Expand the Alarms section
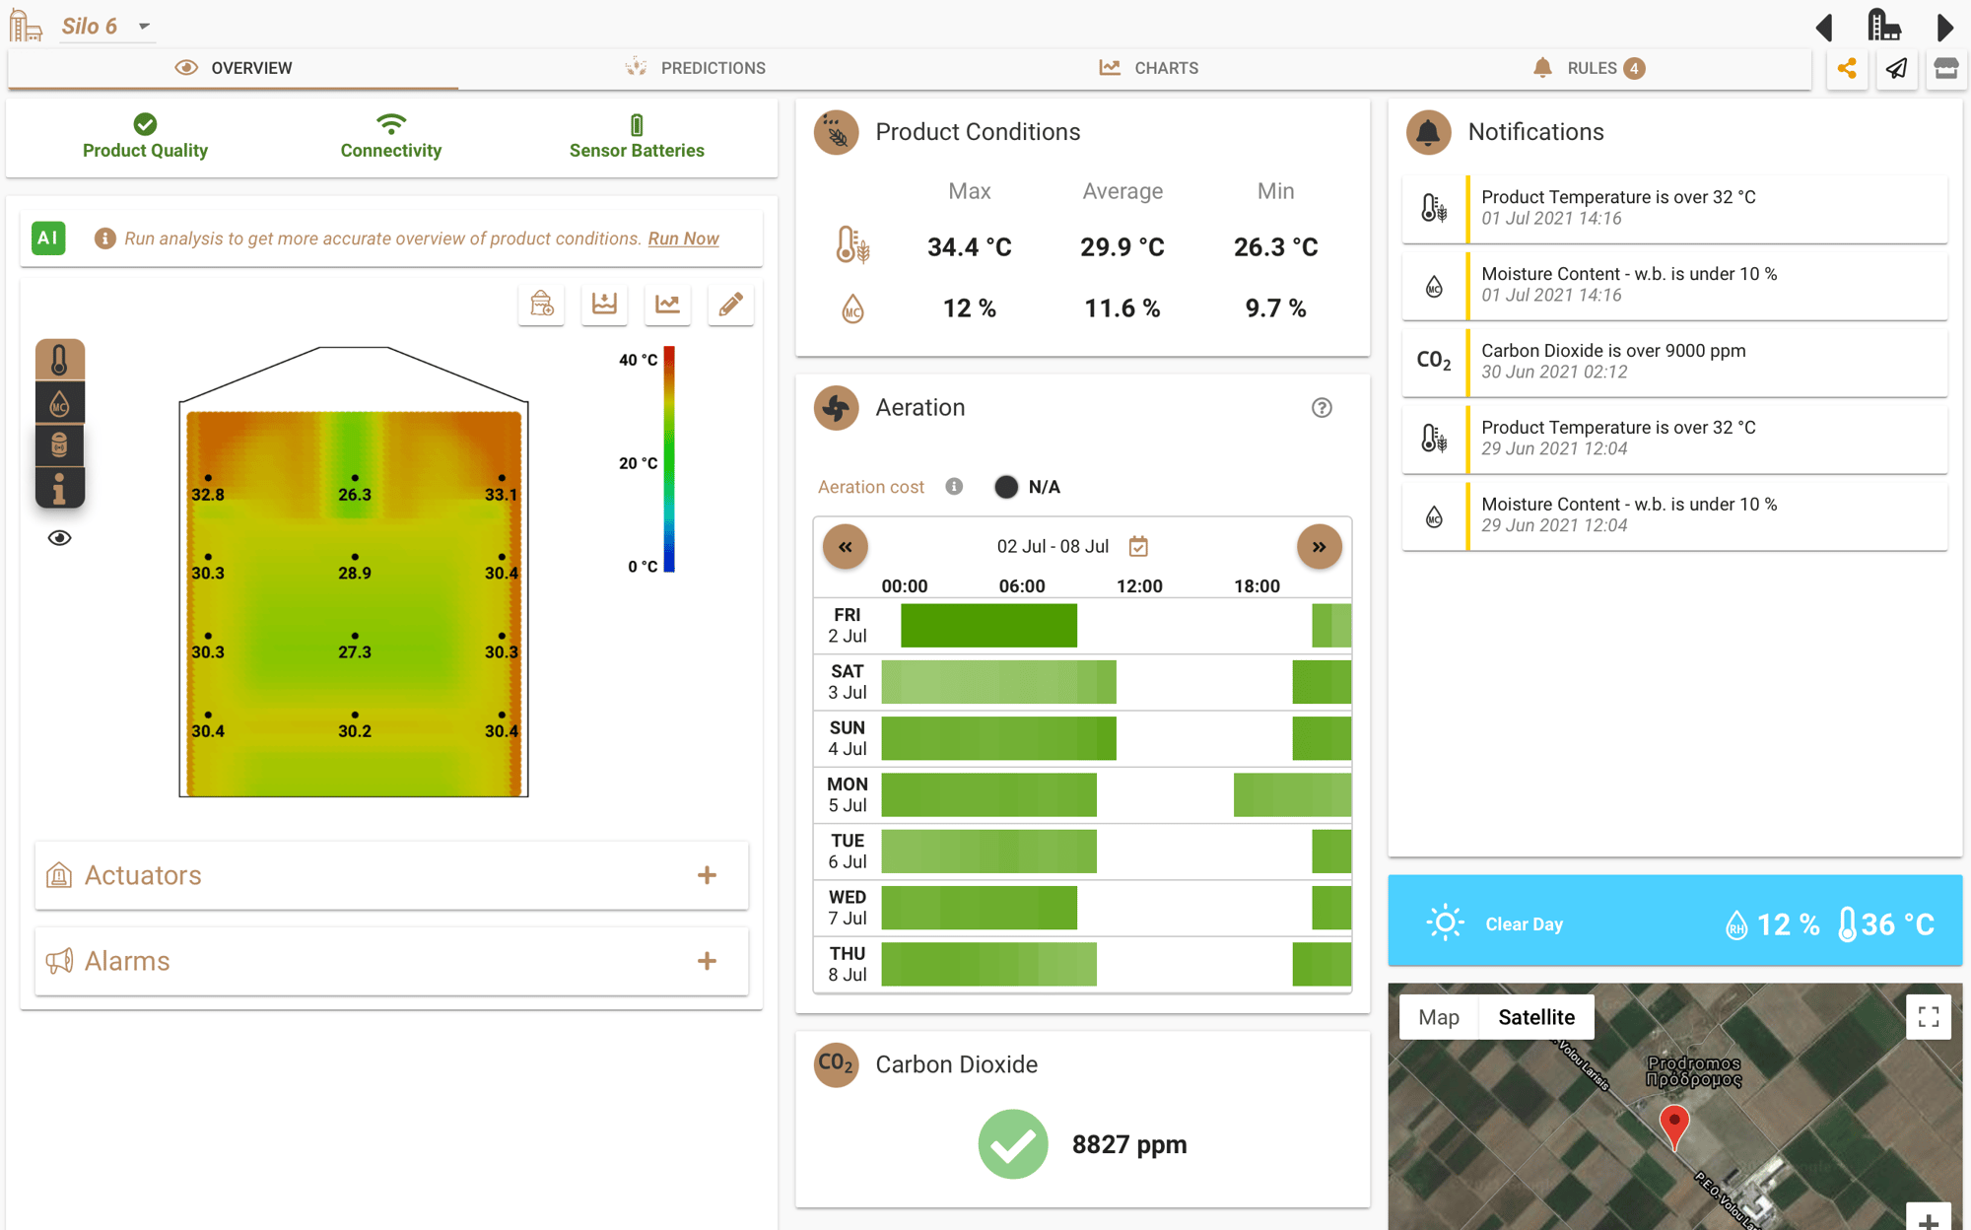This screenshot has height=1230, width=1971. click(x=707, y=959)
